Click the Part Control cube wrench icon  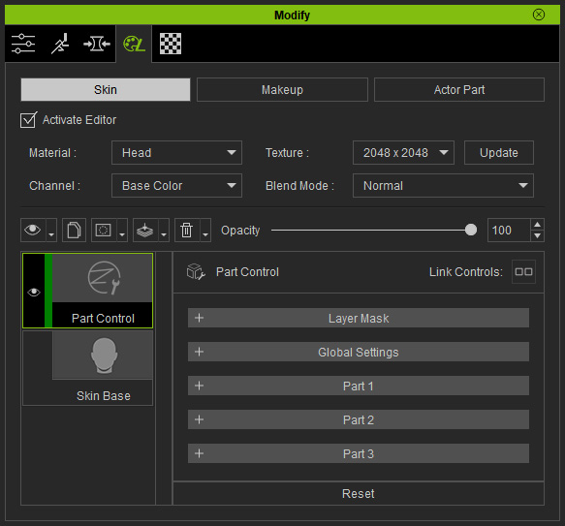(x=196, y=271)
